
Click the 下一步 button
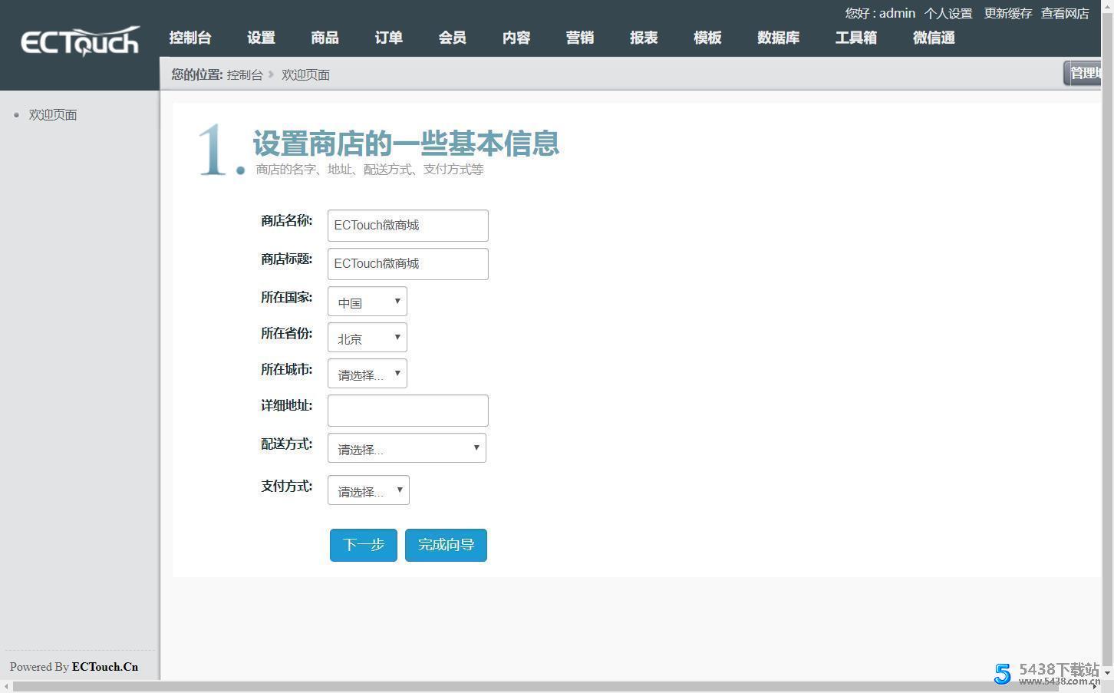(x=364, y=545)
